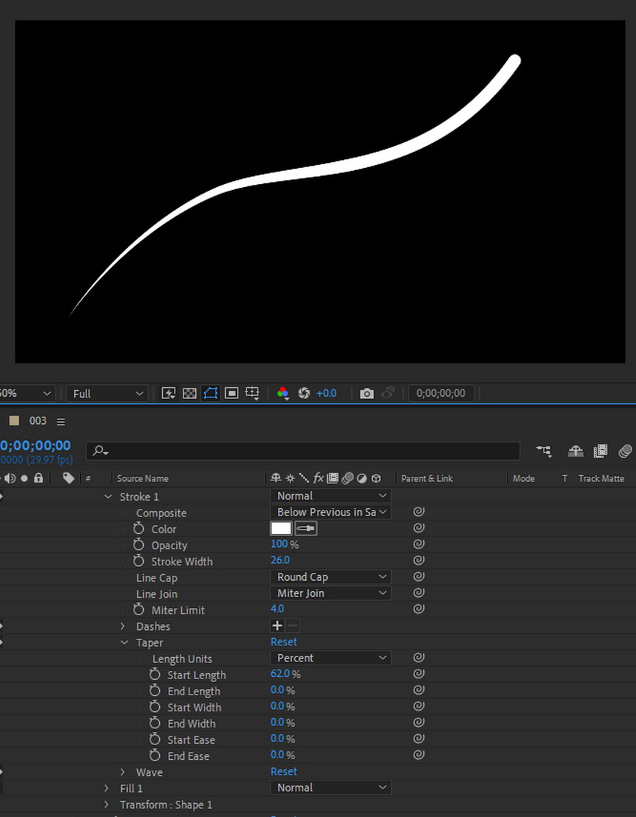Click the Region of Interest icon

(231, 393)
